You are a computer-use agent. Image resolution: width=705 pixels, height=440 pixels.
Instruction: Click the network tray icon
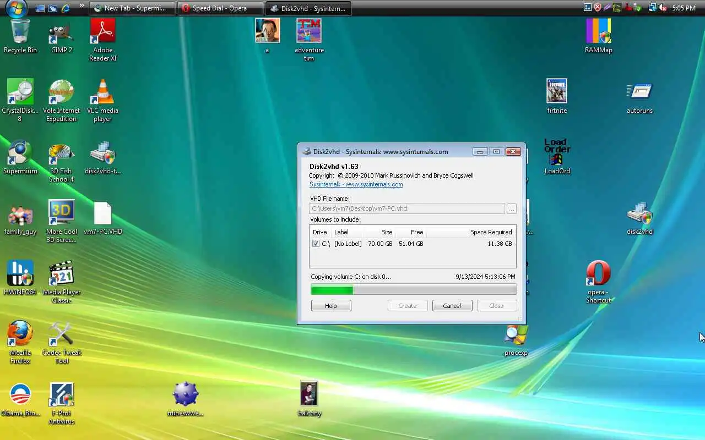click(653, 8)
